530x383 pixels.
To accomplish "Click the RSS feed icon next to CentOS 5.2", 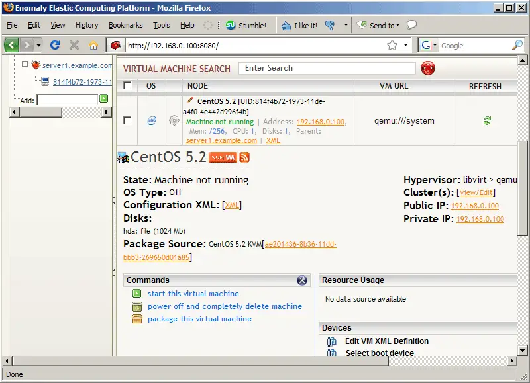I will 244,157.
